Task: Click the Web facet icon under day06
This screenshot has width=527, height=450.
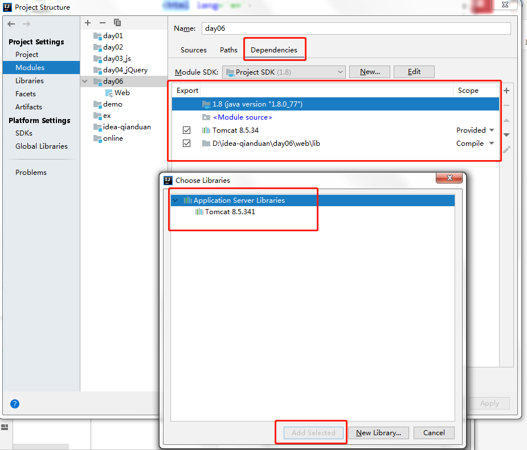Action: (109, 93)
